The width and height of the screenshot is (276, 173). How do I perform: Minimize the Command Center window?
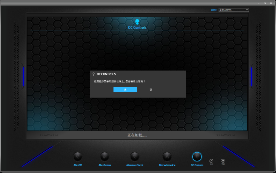[x=259, y=3]
